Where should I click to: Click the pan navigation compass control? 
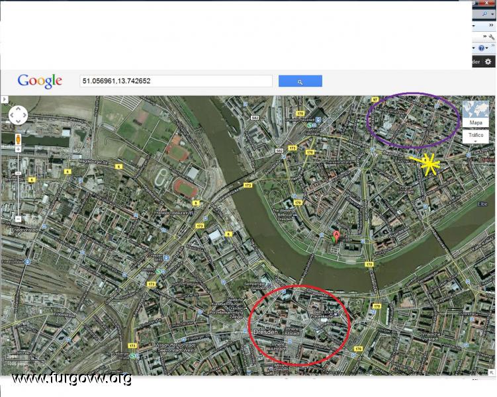(18, 116)
